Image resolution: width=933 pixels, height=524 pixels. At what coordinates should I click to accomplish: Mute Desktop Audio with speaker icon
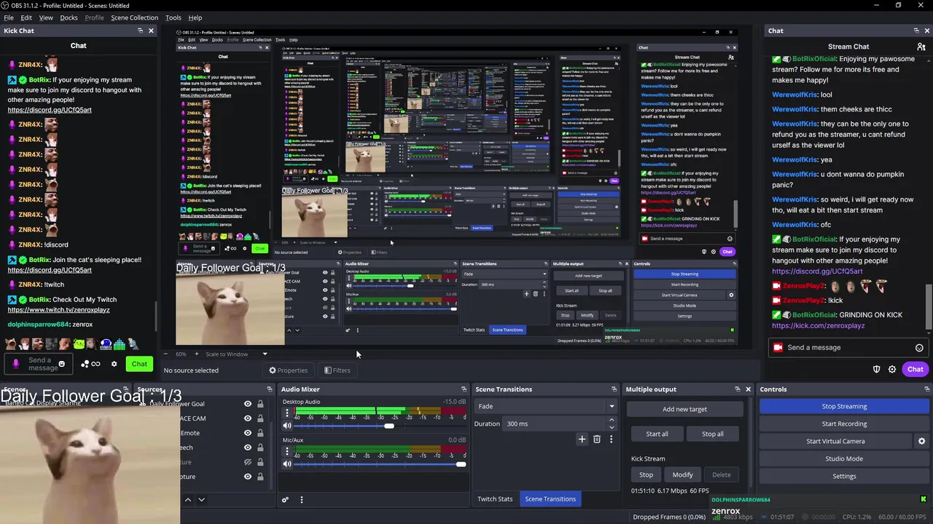pyautogui.click(x=286, y=426)
